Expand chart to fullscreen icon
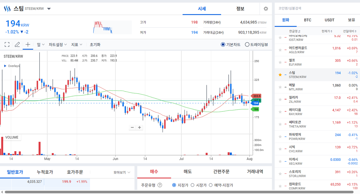 [x=7, y=44]
